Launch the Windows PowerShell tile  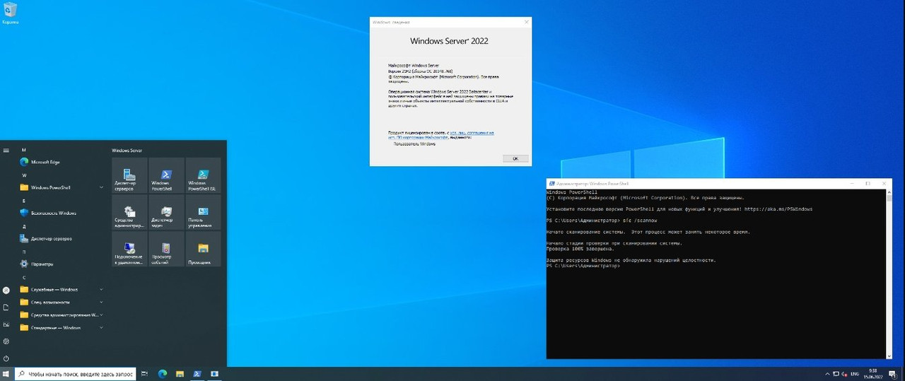coord(167,175)
